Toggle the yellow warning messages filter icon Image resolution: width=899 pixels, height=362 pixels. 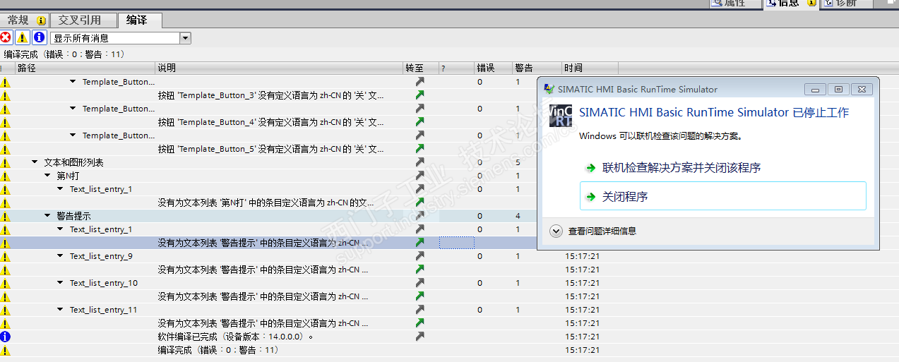point(23,37)
